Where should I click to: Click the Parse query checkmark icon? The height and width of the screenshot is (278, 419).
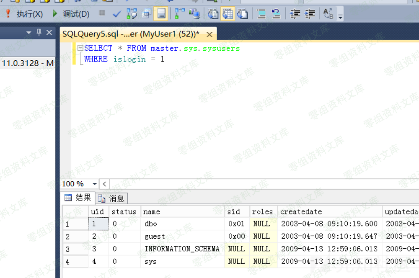[117, 14]
